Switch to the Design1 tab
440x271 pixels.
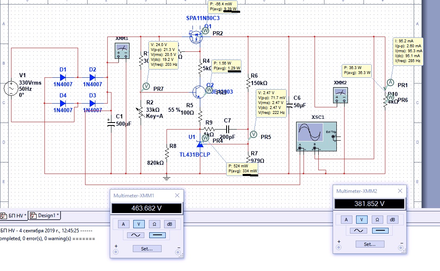click(x=47, y=215)
